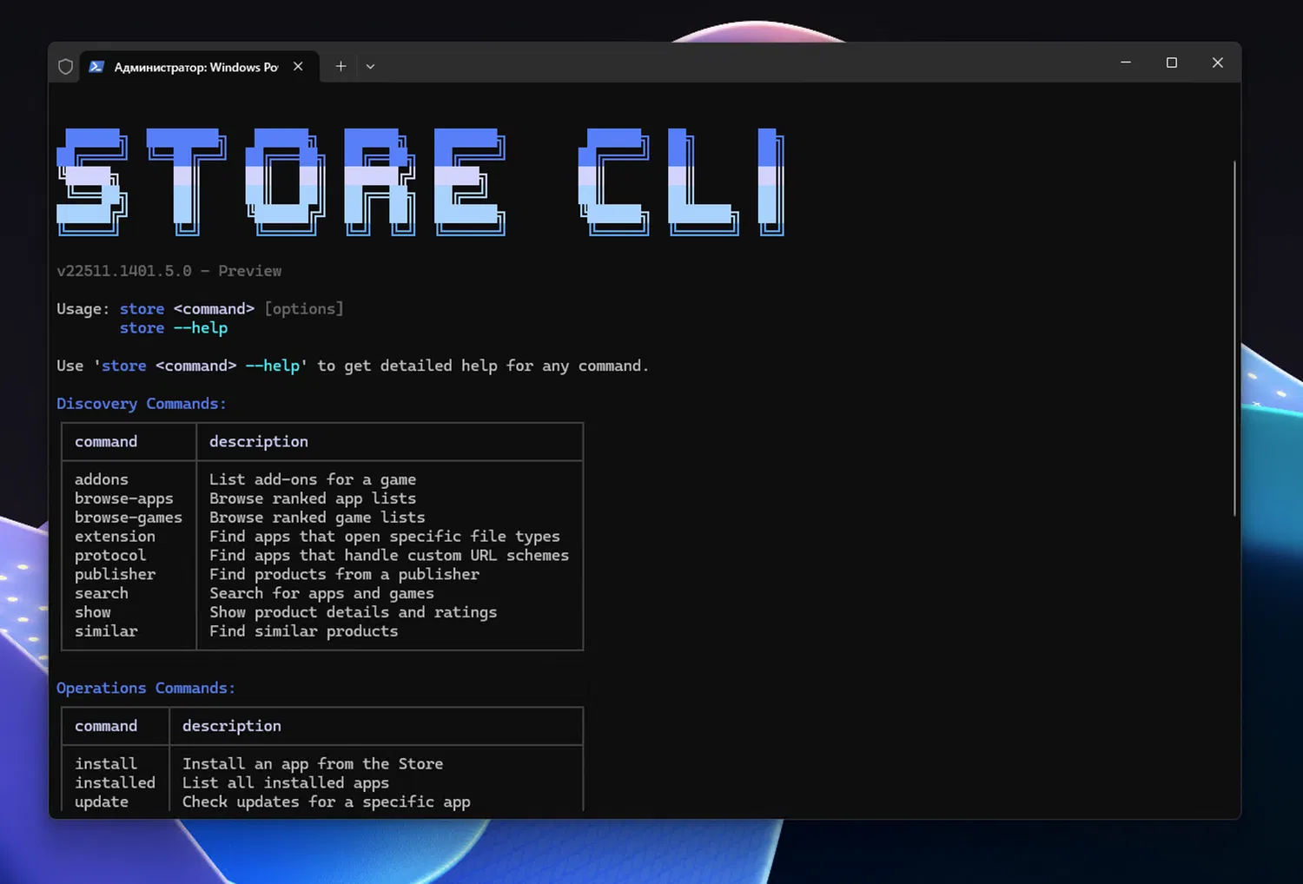Select the update command entry
1303x884 pixels.
101,802
